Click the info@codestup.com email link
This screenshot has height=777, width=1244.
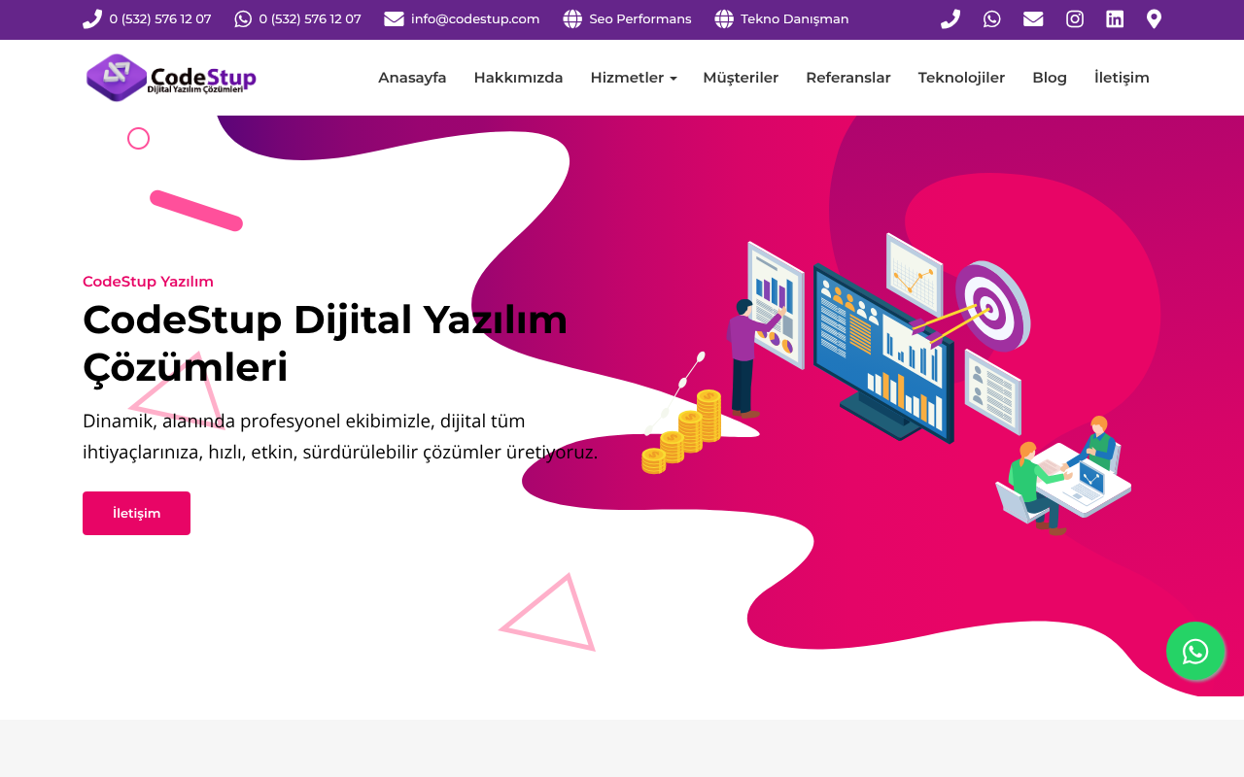click(x=475, y=19)
